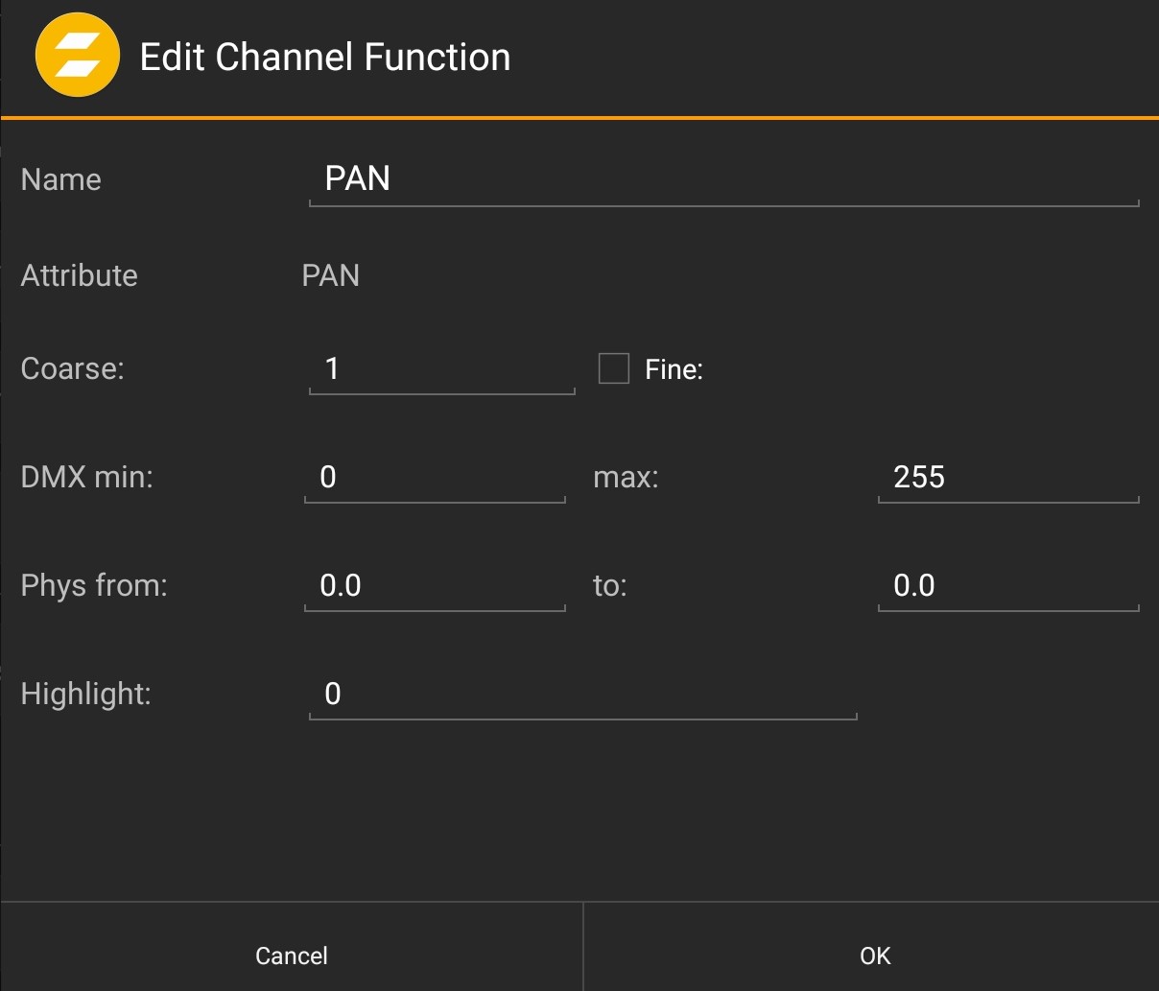Click the yellow app logo icon

point(77,56)
